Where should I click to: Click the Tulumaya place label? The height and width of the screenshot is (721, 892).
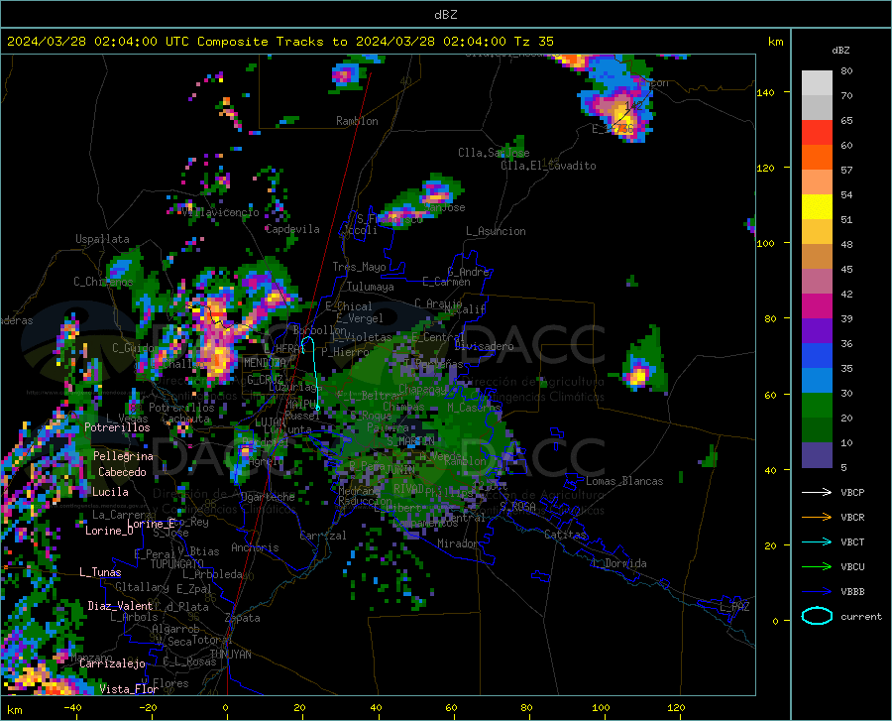(371, 287)
